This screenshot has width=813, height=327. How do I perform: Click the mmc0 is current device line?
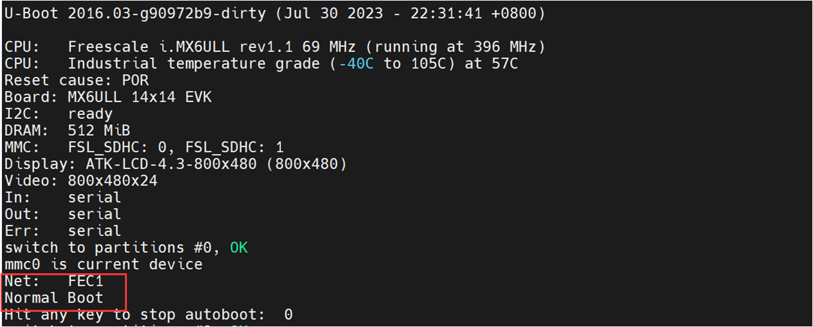[103, 264]
